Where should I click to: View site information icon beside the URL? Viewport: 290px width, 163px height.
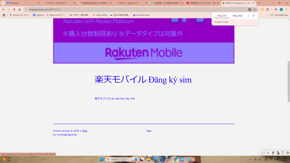[26, 9]
